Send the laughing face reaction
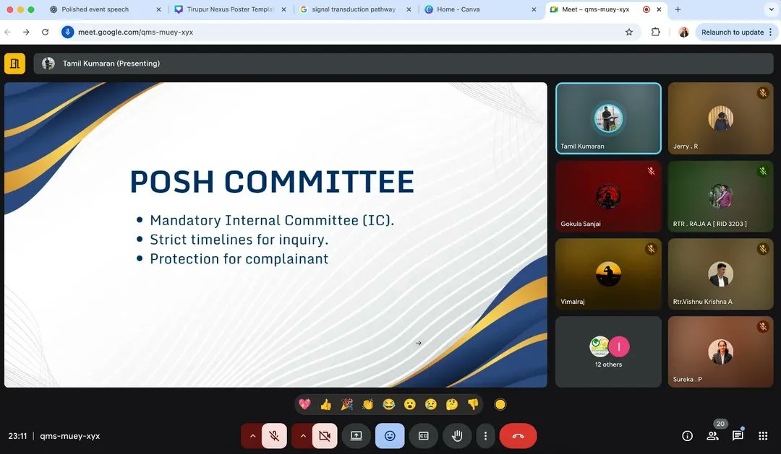Viewport: 781px width, 454px height. 388,404
